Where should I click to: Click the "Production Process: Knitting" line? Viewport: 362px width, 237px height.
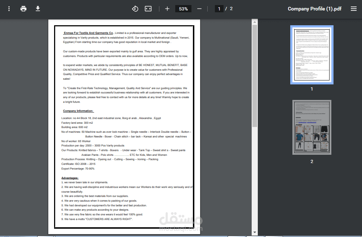tap(110, 159)
